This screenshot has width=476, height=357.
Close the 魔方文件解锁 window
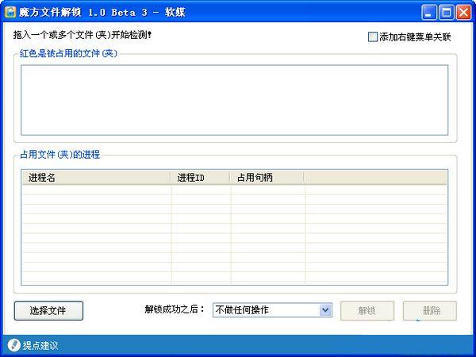[464, 13]
